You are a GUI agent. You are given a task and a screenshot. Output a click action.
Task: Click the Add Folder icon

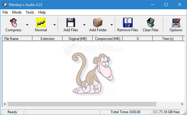[x=98, y=23]
